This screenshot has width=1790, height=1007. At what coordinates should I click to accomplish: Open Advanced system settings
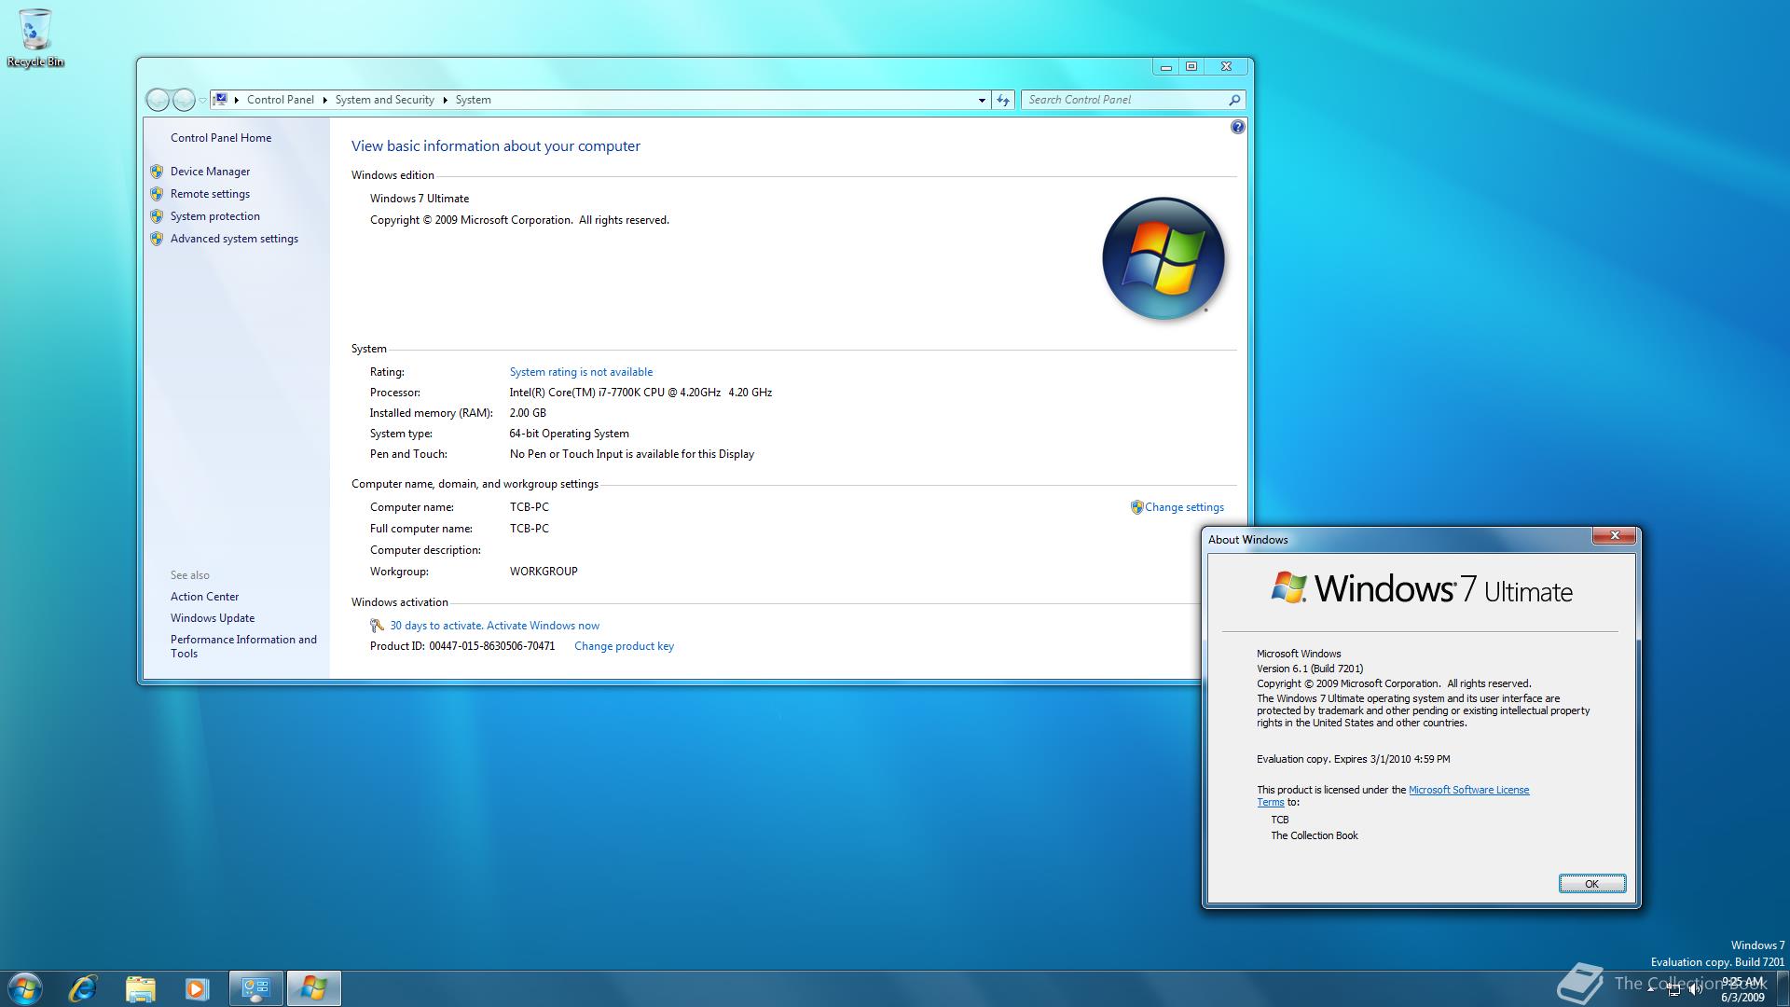(x=234, y=238)
